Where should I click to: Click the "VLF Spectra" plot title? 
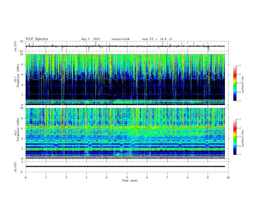point(37,39)
